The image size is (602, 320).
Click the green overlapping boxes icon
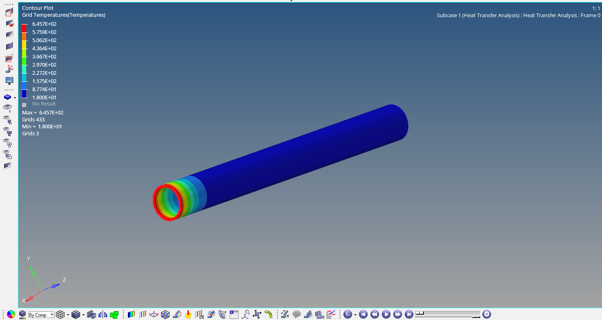(x=114, y=314)
